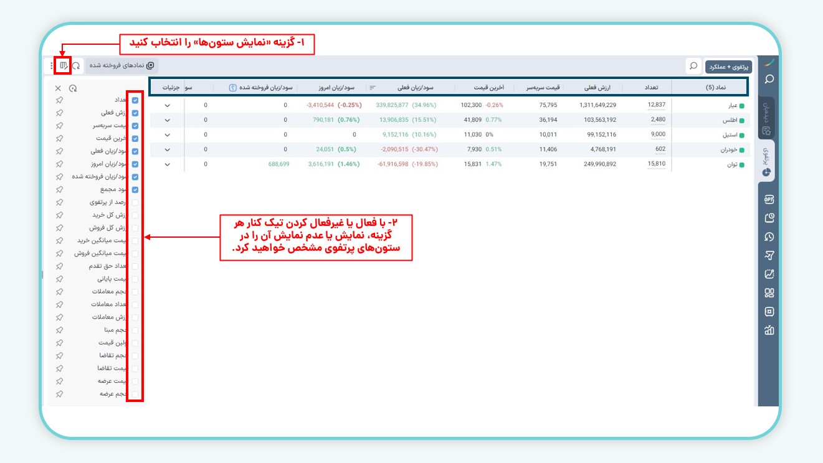Uncheck the ارزش فعلی column checkbox

click(135, 113)
